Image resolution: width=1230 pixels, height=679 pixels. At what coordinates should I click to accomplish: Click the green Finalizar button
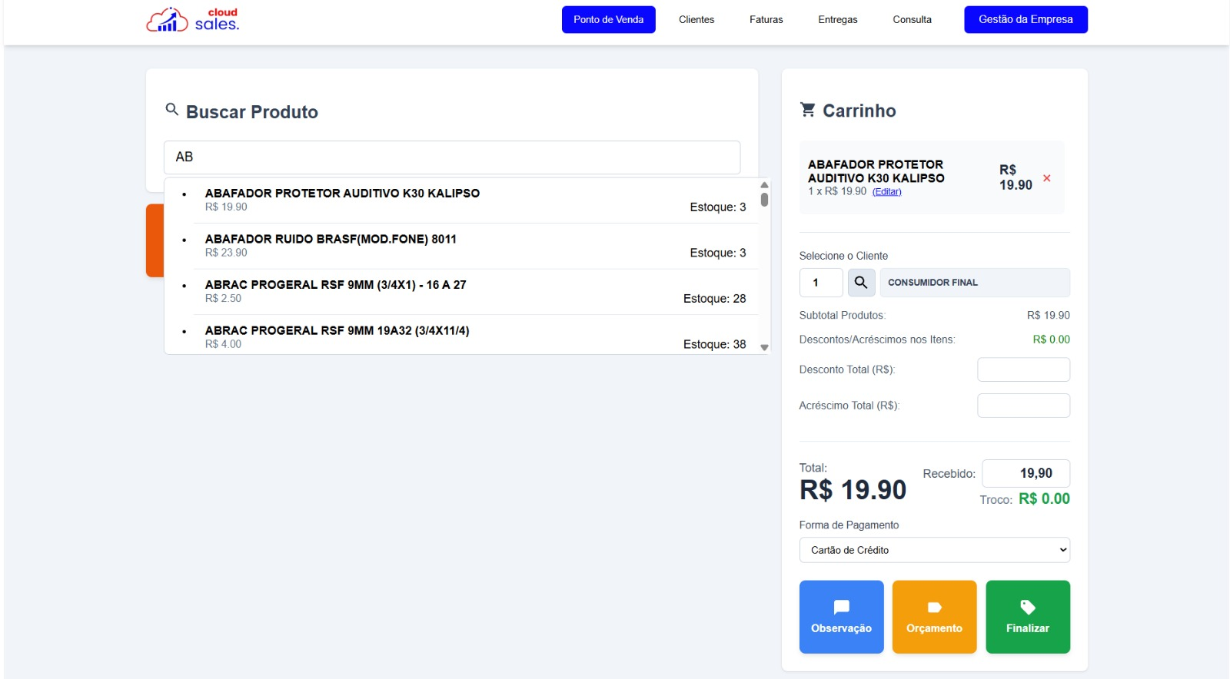point(1027,617)
